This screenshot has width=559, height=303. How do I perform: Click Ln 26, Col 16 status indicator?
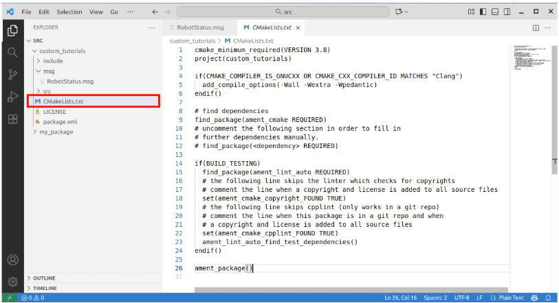click(x=403, y=298)
